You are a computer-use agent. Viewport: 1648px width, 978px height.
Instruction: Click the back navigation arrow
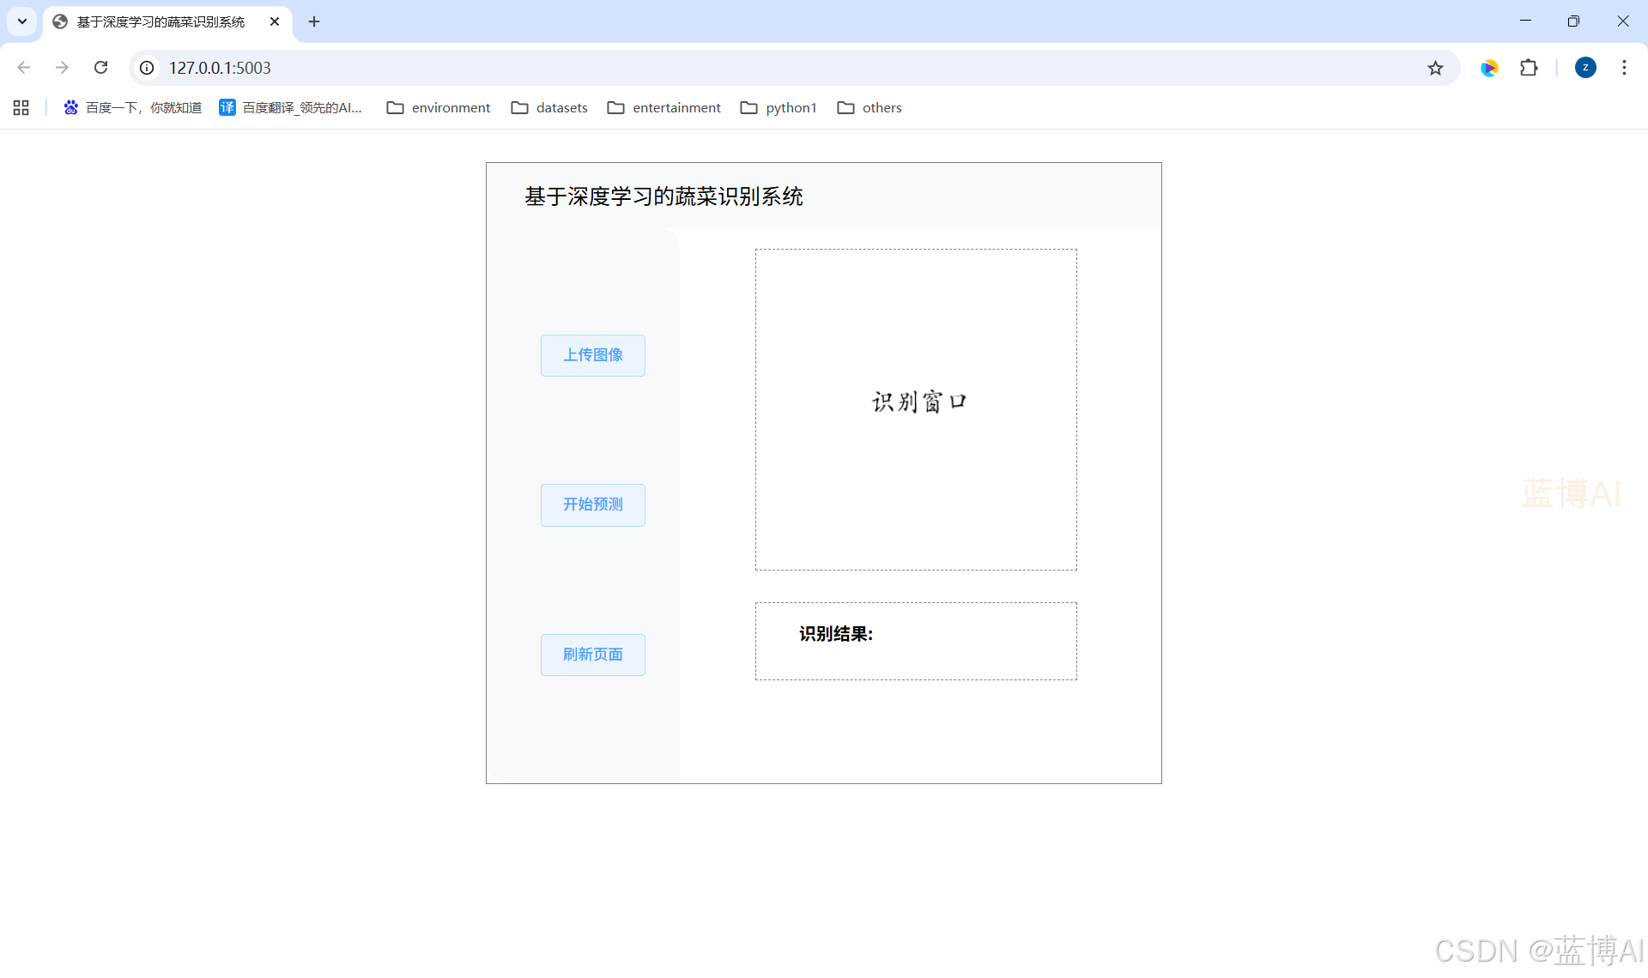[24, 68]
